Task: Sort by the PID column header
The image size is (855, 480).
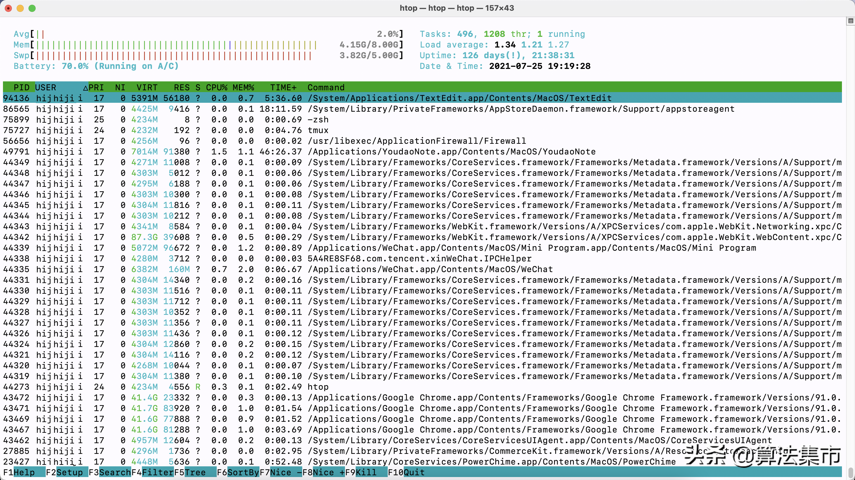Action: 21,87
